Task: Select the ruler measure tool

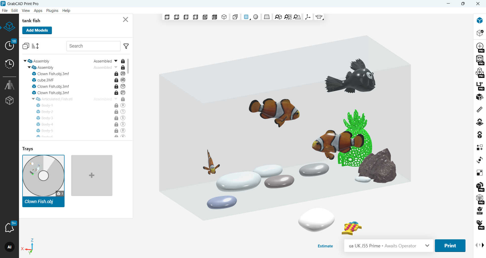Action: 479,110
